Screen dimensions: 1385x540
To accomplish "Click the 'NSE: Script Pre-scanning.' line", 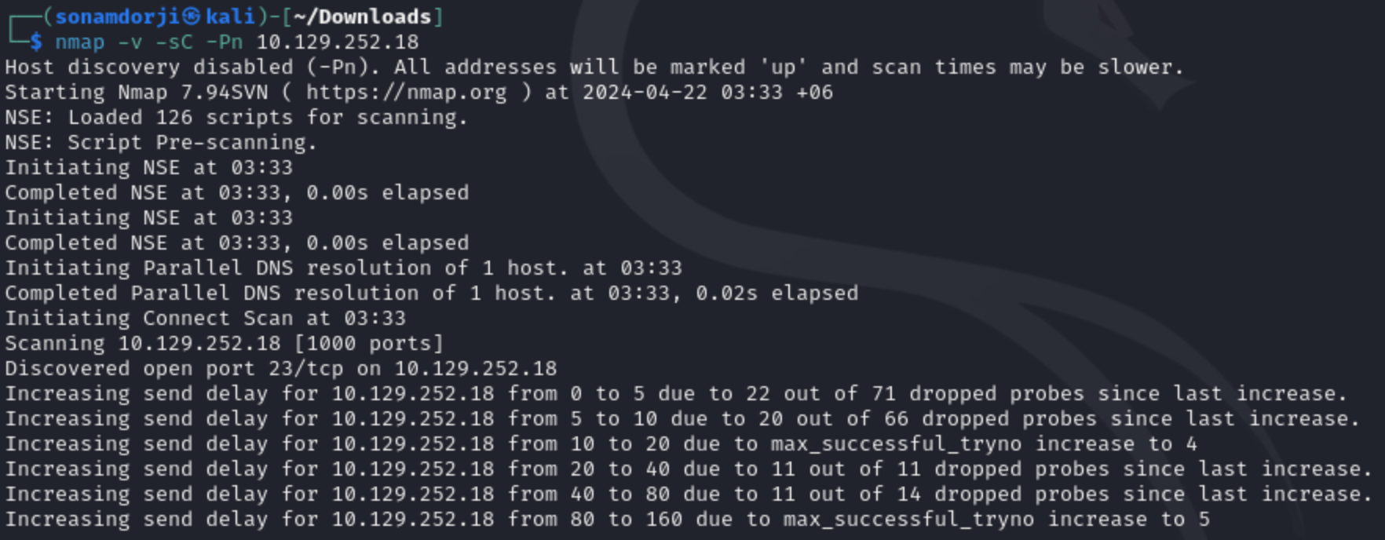I will tap(161, 142).
